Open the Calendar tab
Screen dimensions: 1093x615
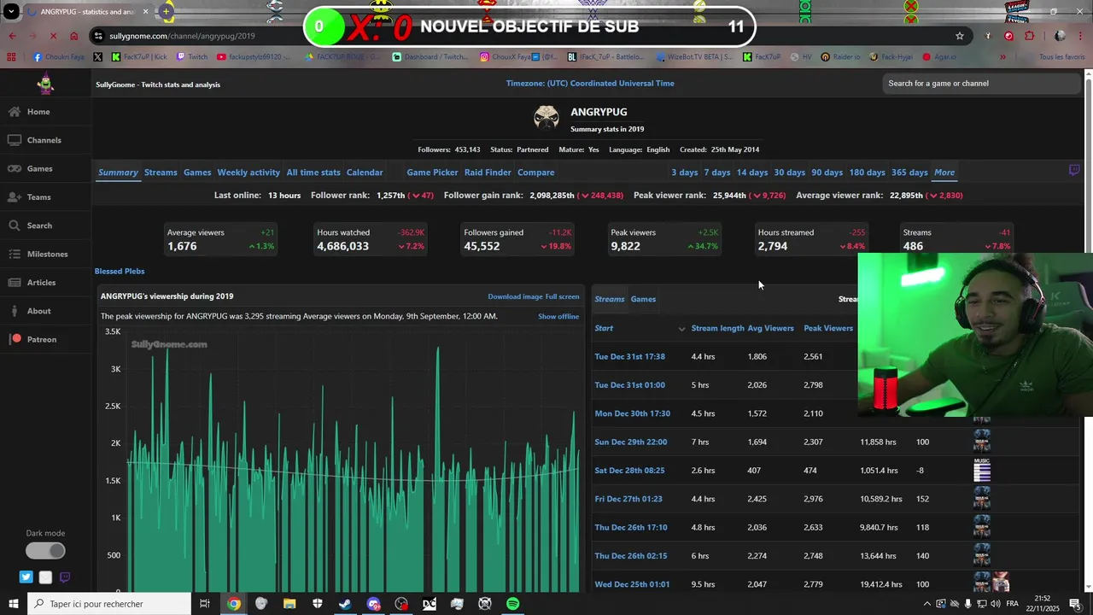pos(365,173)
